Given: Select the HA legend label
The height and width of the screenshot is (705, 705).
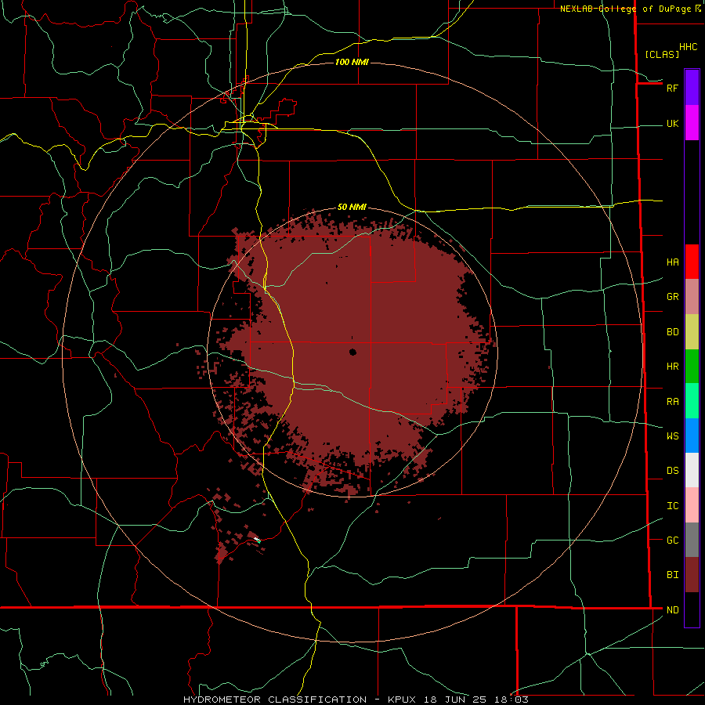Looking at the screenshot, I should pos(673,262).
